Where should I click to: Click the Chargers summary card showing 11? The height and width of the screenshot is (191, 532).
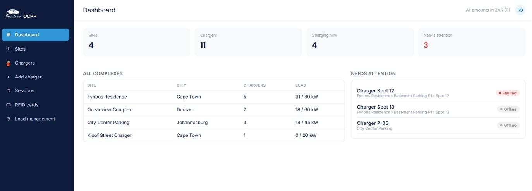pos(248,42)
